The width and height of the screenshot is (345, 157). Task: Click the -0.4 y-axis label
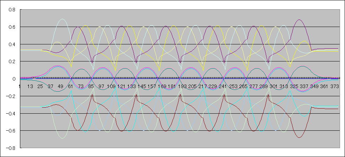[11, 113]
